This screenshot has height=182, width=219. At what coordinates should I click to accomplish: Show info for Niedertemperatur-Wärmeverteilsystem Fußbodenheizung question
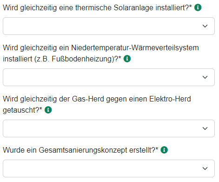pos(127,59)
